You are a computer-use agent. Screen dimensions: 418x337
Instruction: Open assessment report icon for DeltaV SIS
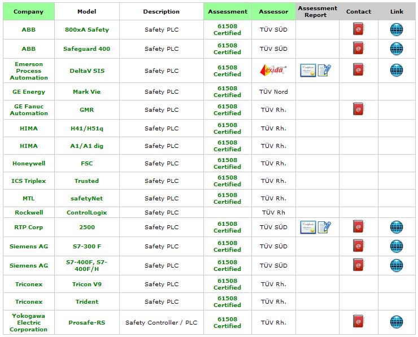coord(324,71)
